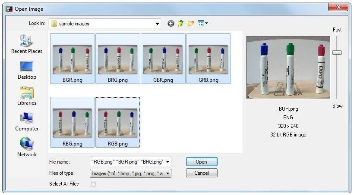Click the 'sample images' folder name
The width and height of the screenshot is (354, 195).
tap(74, 24)
